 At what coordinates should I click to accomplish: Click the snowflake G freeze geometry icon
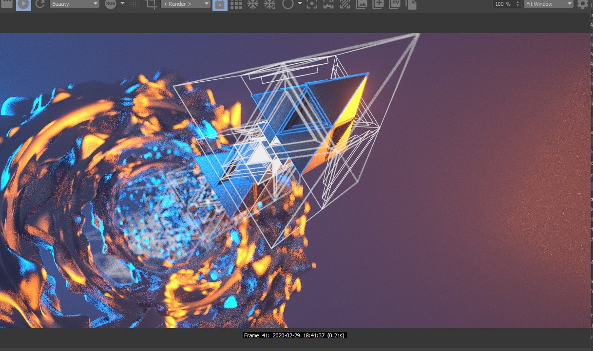pyautogui.click(x=269, y=4)
